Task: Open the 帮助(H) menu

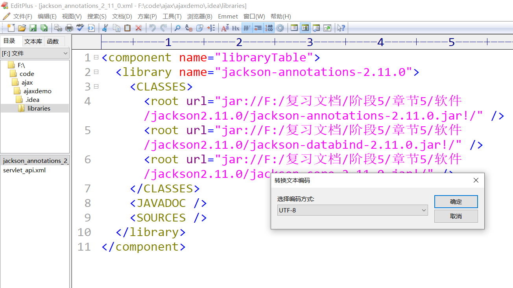Action: pyautogui.click(x=280, y=16)
